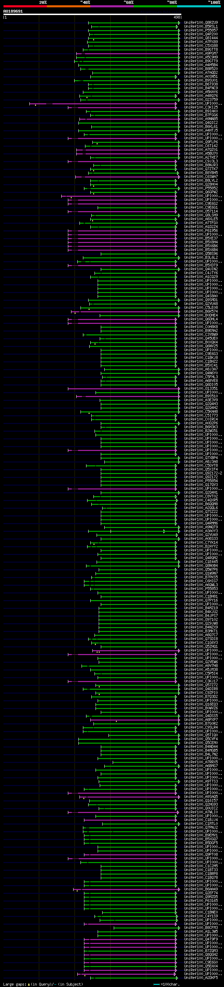Image resolution: width=224 pixels, height=987 pixels.
Task: Click the UniRef100_C5KAH8 entry
Action: pos(201,411)
